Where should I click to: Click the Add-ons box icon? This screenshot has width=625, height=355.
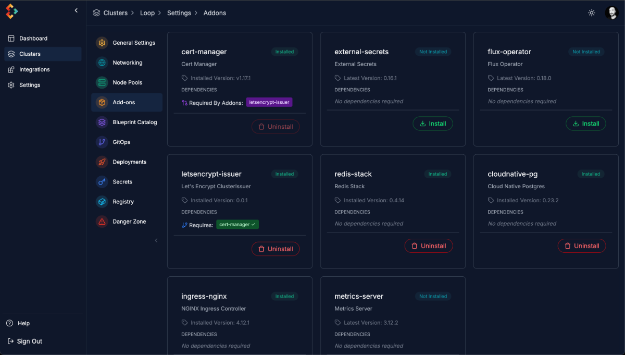102,102
